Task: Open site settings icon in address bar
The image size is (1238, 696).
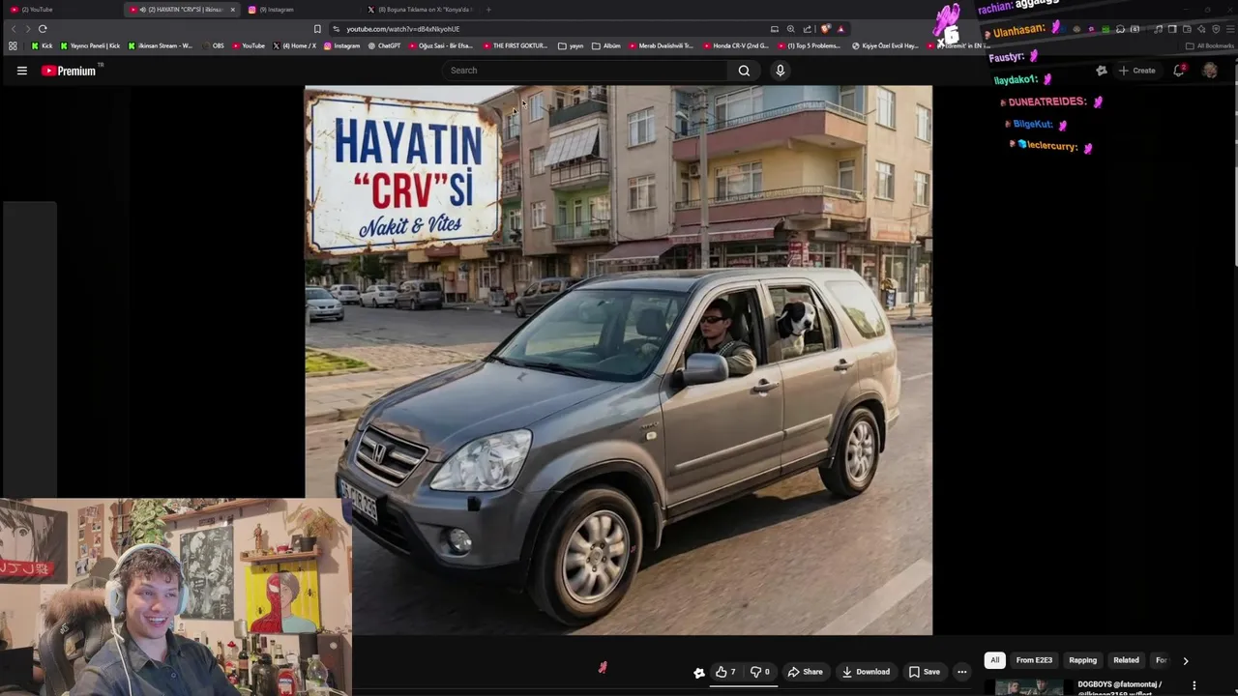Action: point(336,29)
